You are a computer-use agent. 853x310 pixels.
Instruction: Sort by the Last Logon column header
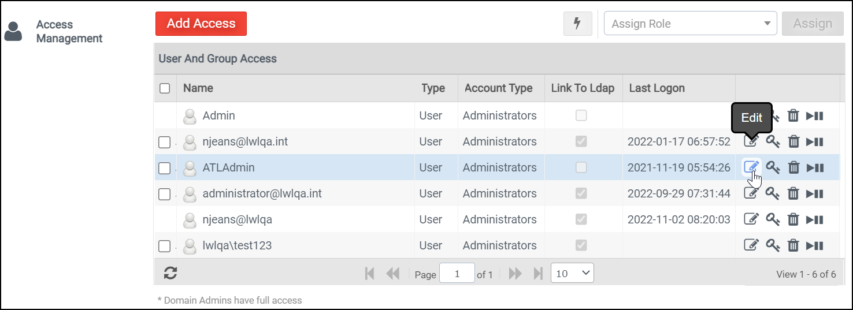pos(657,88)
